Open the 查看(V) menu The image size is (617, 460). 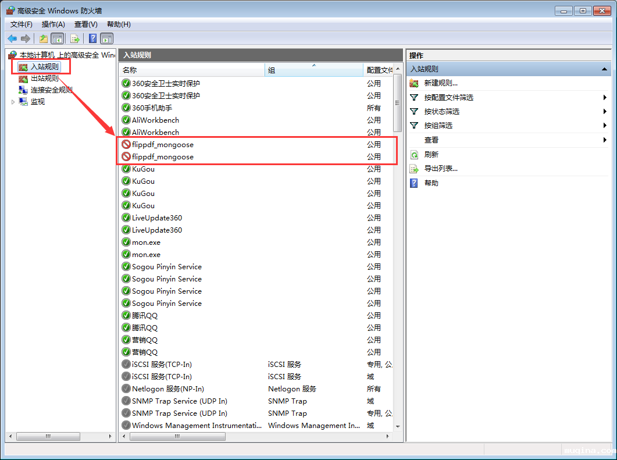pos(85,24)
